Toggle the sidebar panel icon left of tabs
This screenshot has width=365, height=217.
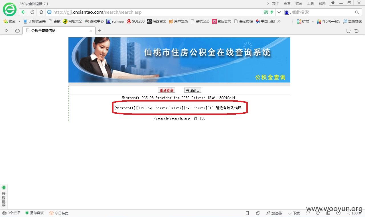[6, 31]
